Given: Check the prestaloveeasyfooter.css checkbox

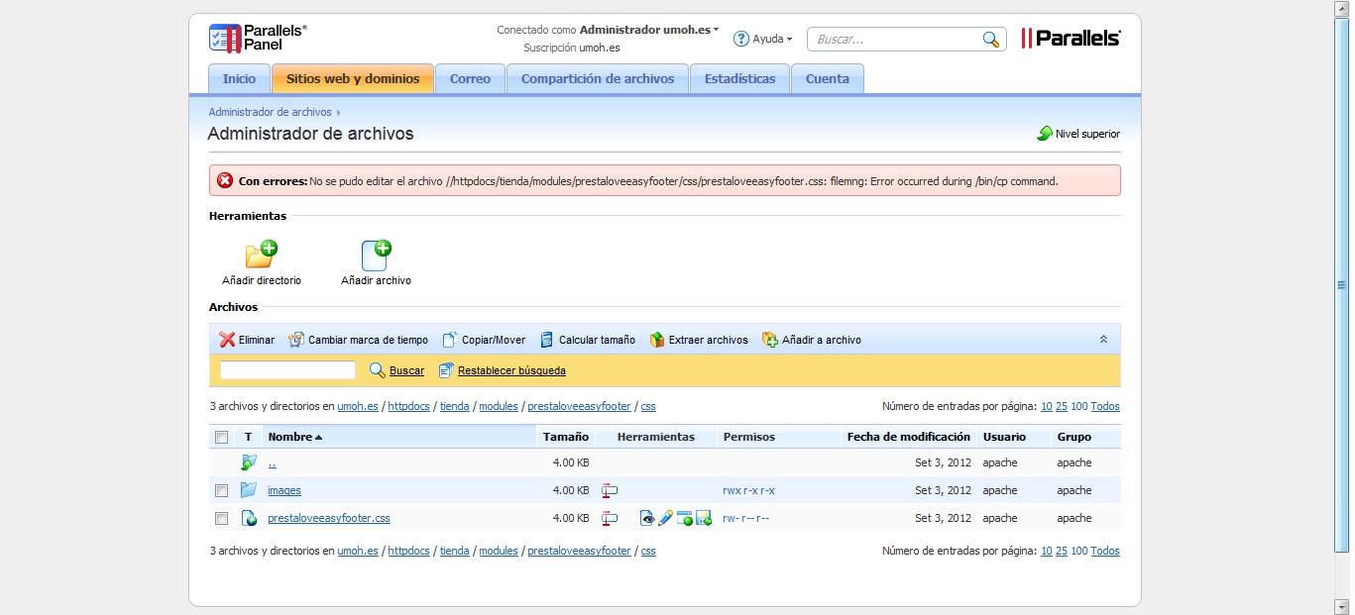Looking at the screenshot, I should point(222,518).
